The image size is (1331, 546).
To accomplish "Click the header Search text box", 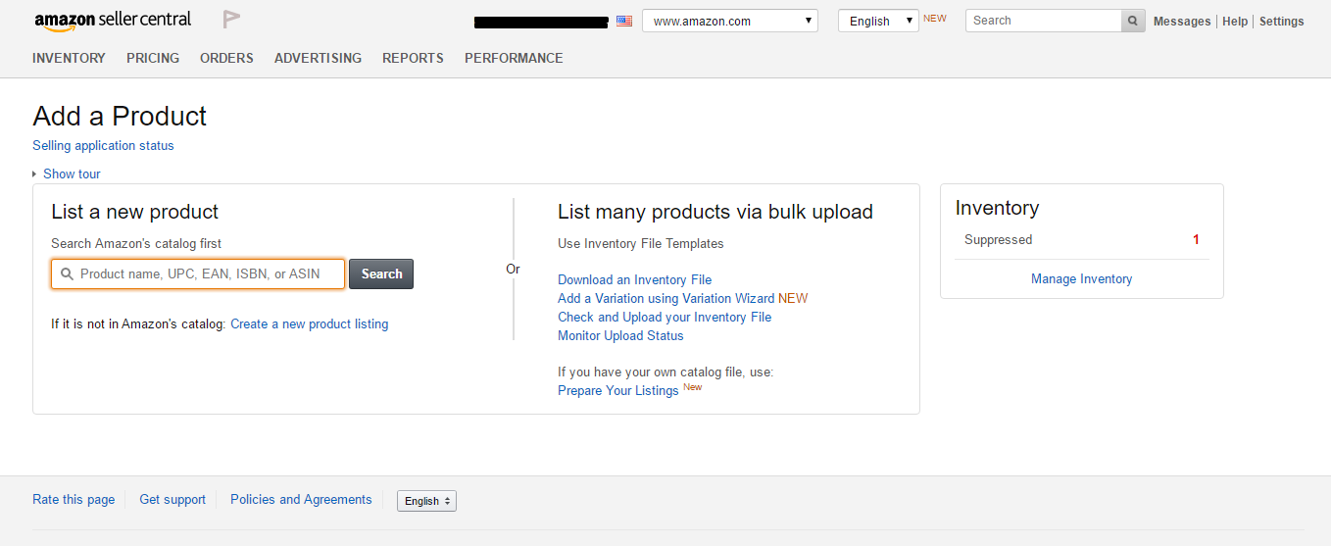I will click(1044, 21).
